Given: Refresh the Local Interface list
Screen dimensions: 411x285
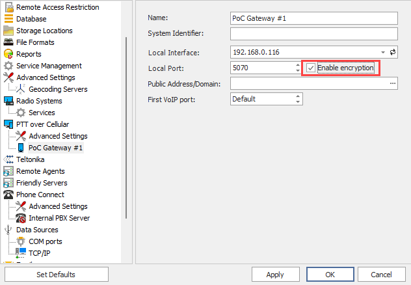Looking at the screenshot, I should coord(392,52).
